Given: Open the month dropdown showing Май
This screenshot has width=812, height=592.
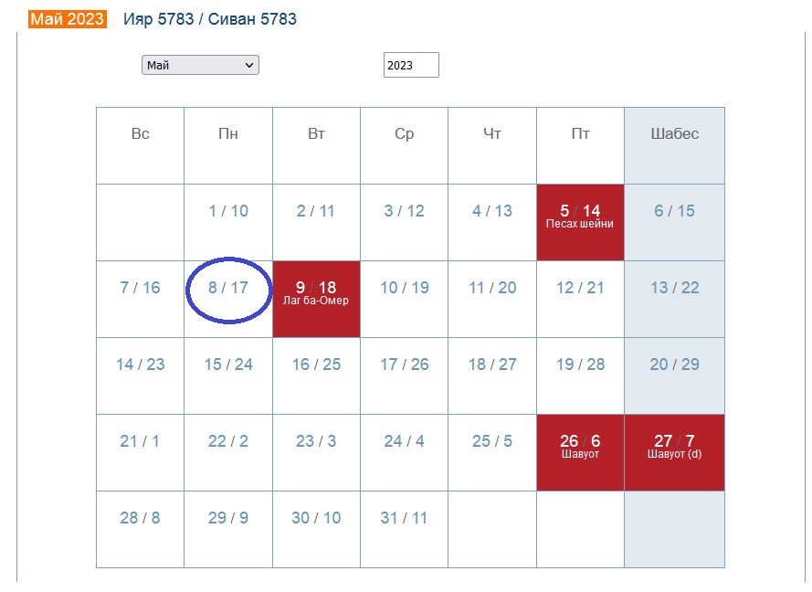Looking at the screenshot, I should [x=200, y=65].
